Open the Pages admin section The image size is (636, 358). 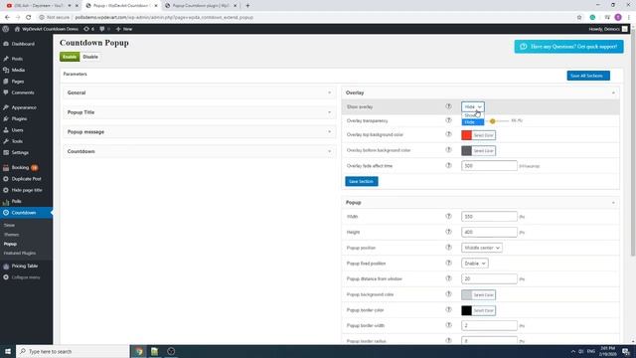pos(18,82)
